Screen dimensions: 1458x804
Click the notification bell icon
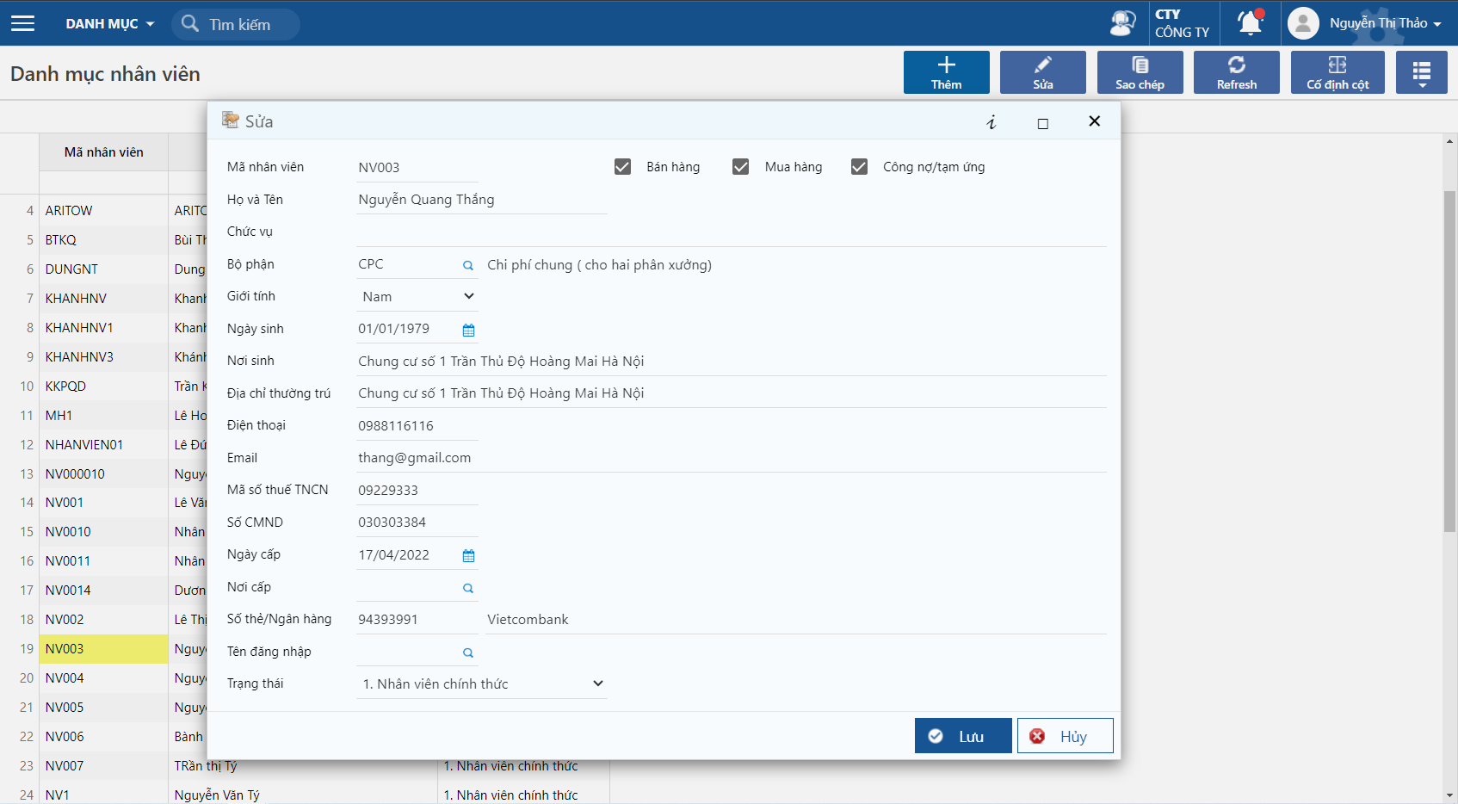(x=1250, y=23)
